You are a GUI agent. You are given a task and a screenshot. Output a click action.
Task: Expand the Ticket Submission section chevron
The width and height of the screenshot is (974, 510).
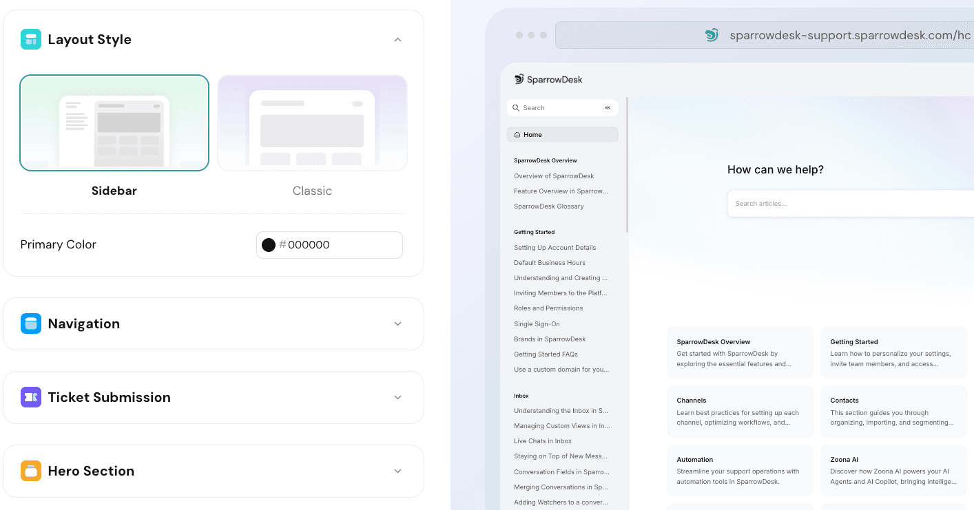[397, 397]
